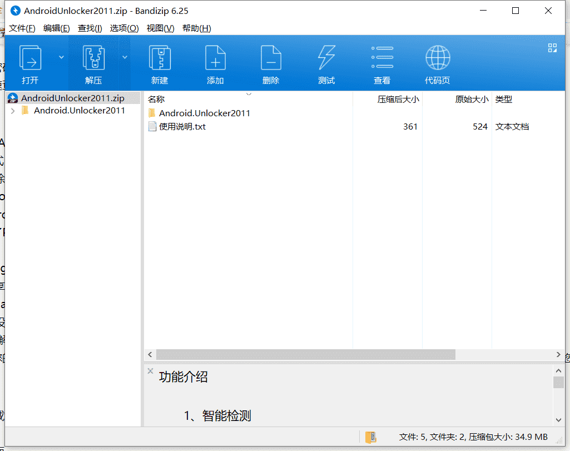The width and height of the screenshot is (570, 451).
Task: Select the 使用说明.txt file row
Action: click(354, 126)
